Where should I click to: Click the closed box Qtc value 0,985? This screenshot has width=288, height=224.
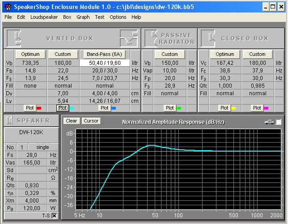coord(258,86)
